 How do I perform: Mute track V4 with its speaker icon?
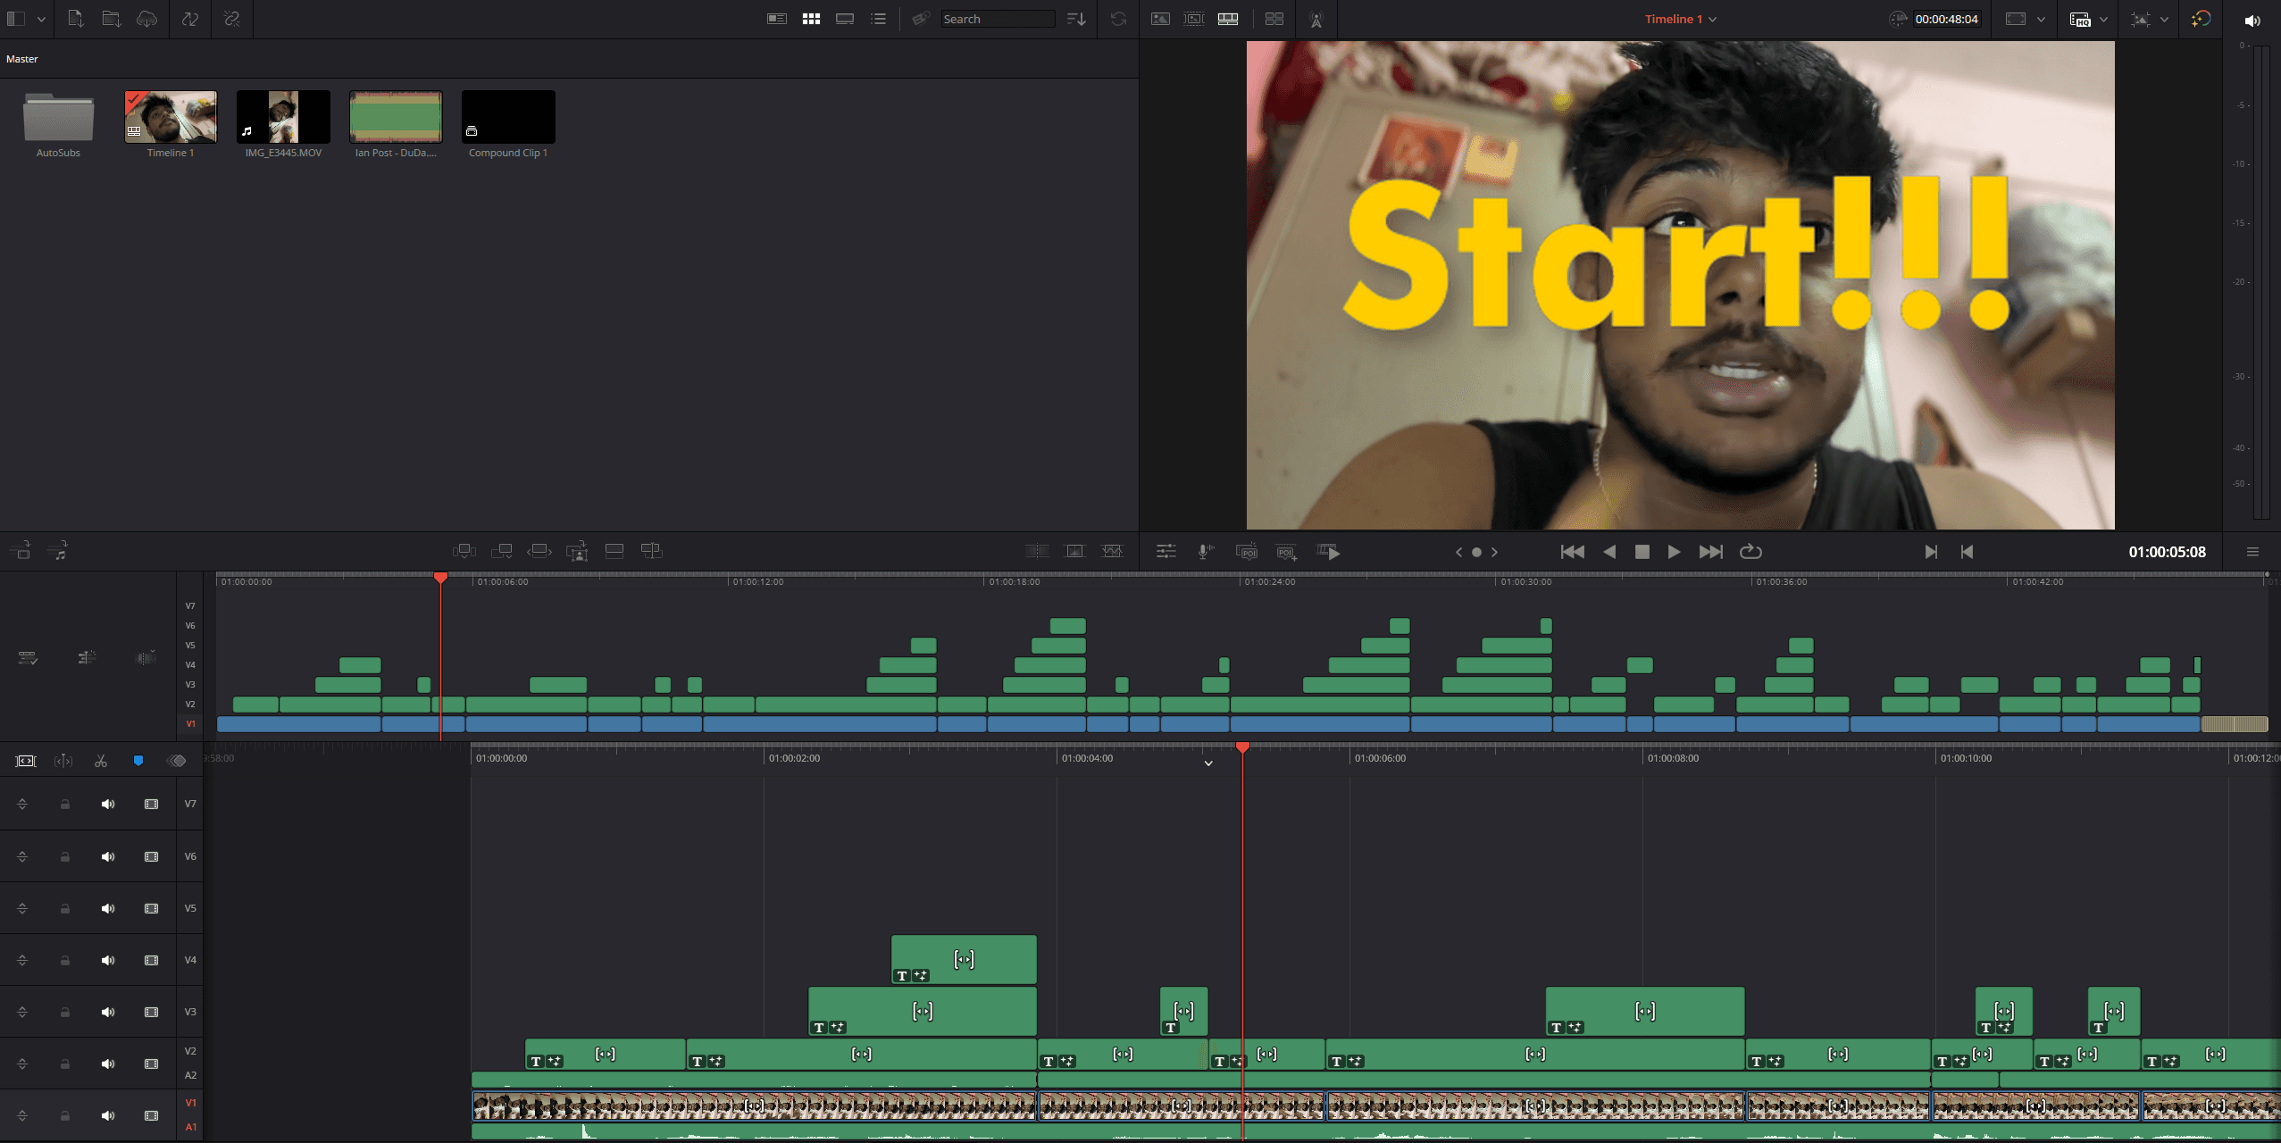coord(108,960)
